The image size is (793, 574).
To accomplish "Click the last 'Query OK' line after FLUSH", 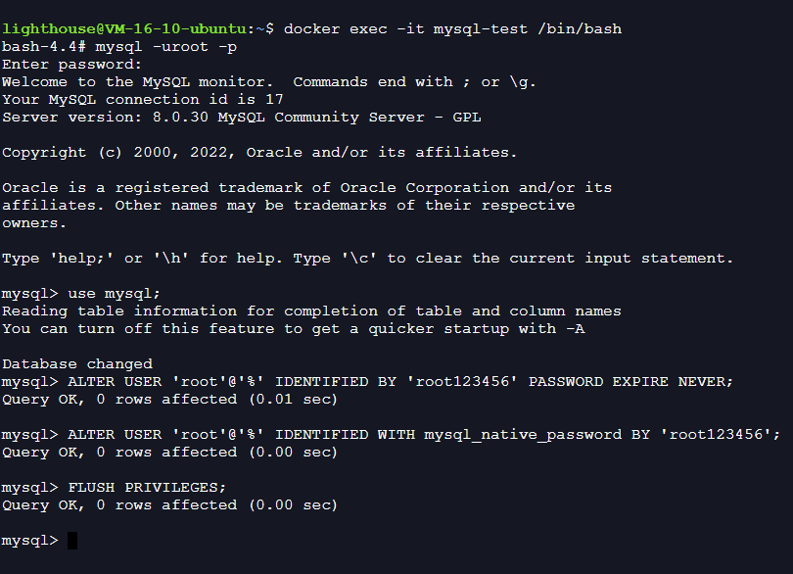I will tap(169, 505).
